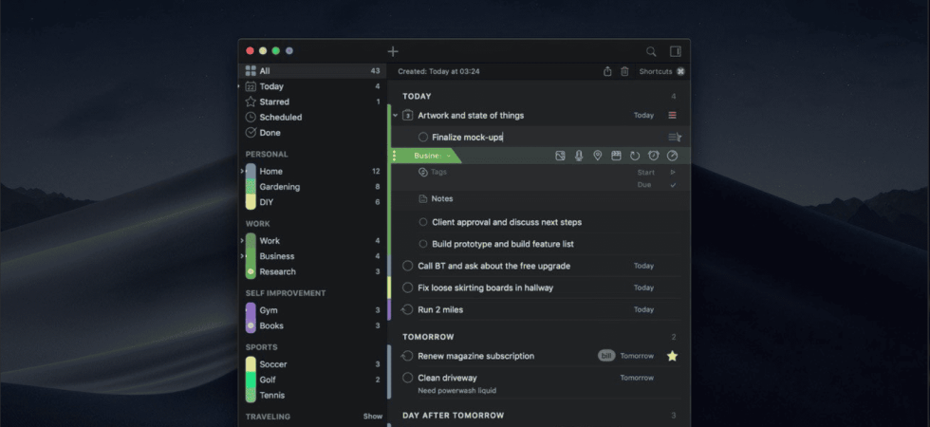Collapse 'Artwork and state of things' project
930x427 pixels.
(396, 115)
